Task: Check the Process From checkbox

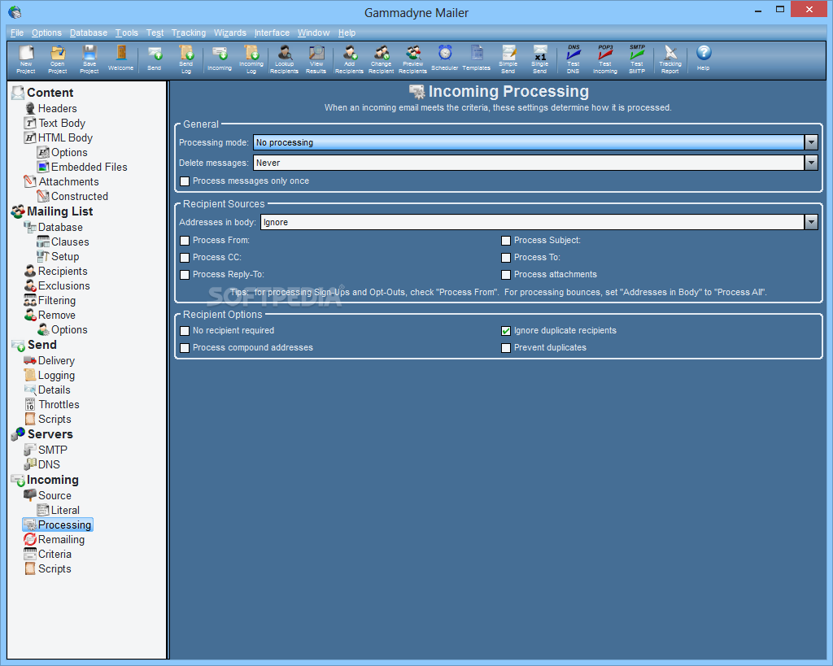Action: (185, 241)
